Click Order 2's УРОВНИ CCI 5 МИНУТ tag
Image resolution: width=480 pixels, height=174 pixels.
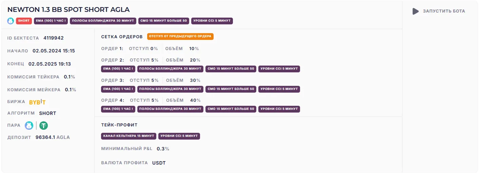(x=279, y=69)
